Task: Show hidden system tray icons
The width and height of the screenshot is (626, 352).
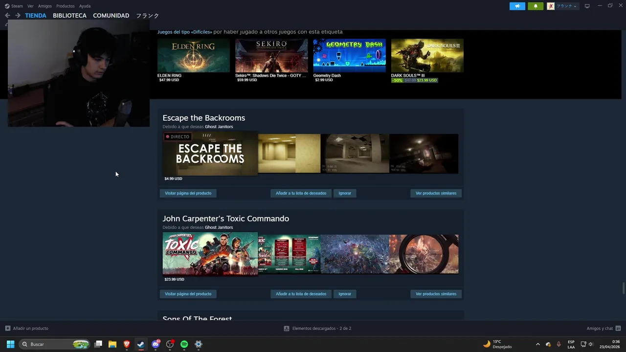Action: click(x=538, y=344)
